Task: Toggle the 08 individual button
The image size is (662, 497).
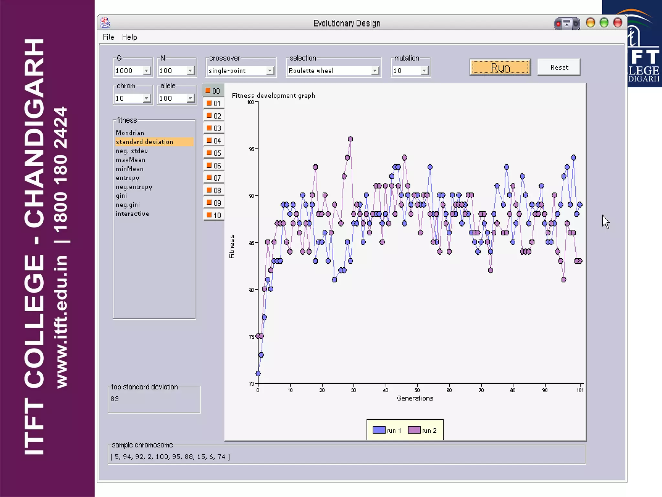Action: pyautogui.click(x=214, y=190)
